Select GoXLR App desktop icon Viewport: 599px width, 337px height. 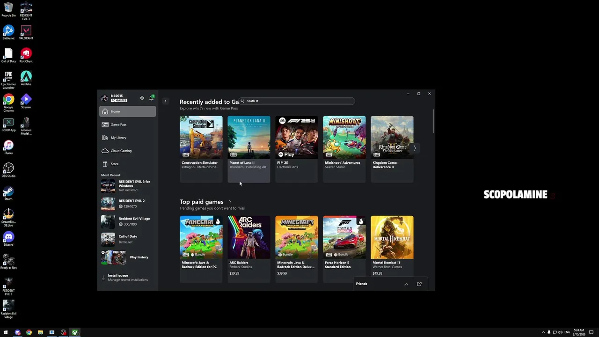coord(8,124)
